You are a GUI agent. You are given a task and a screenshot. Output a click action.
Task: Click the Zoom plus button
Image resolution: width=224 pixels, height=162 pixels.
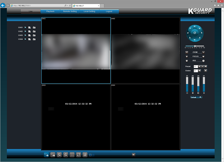(203, 52)
